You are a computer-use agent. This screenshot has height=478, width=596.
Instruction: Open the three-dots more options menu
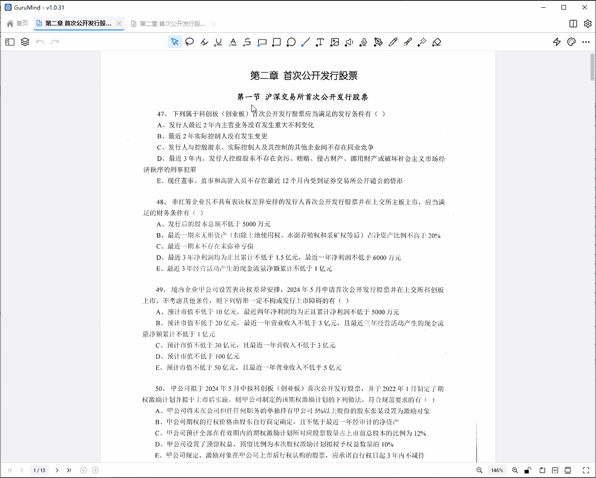tap(586, 42)
